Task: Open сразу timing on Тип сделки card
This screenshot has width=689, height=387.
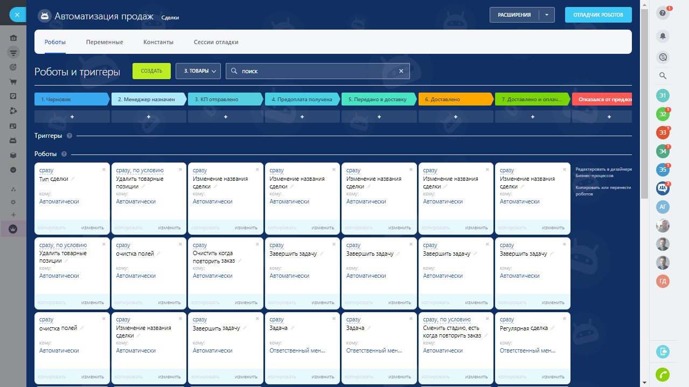Action: 46,170
